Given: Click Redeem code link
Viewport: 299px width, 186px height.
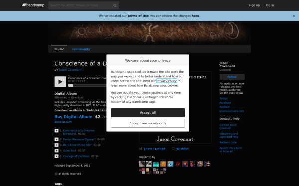Looking at the screenshot, I should [228, 142].
